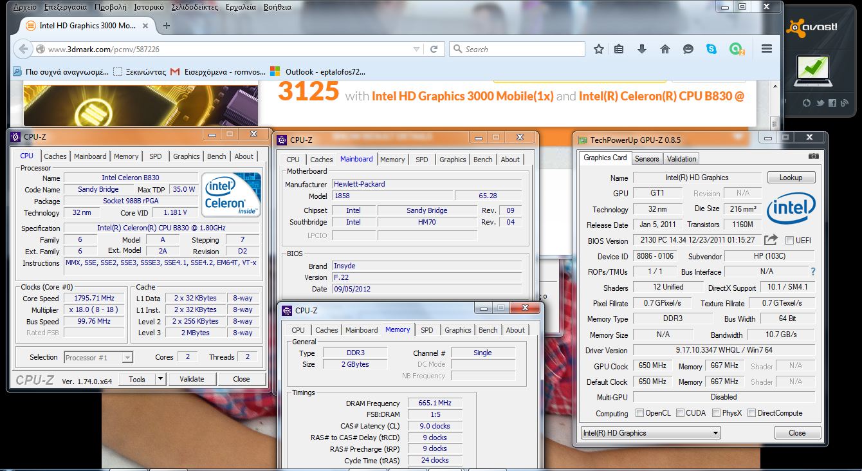The image size is (862, 471).
Task: Open the Αρχείο menu
Action: pos(24,7)
